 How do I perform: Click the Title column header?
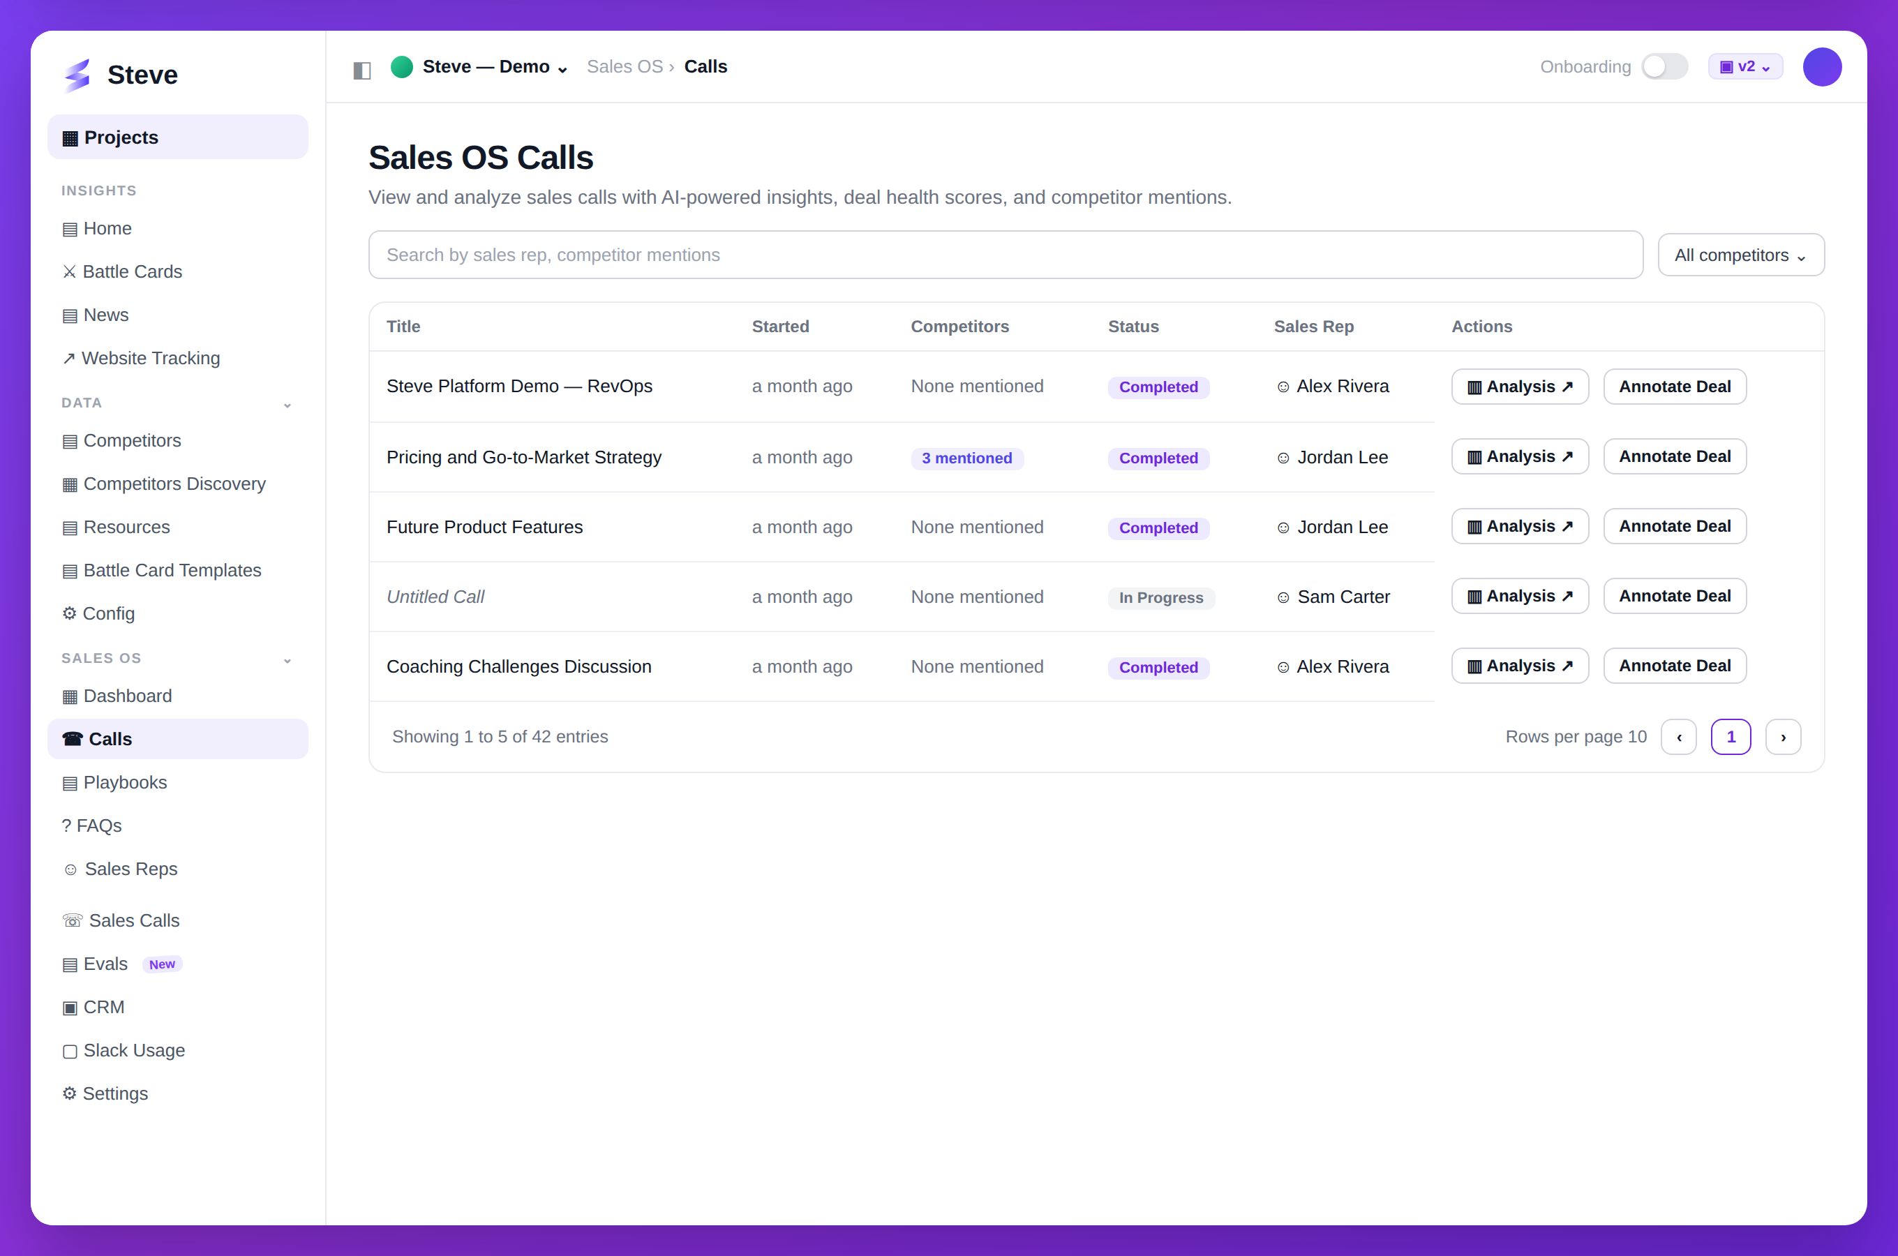pyautogui.click(x=403, y=327)
